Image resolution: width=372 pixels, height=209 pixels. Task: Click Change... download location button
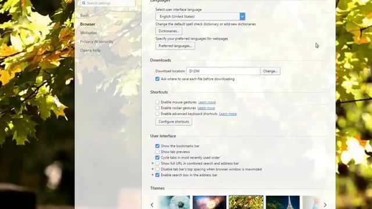[x=270, y=71]
